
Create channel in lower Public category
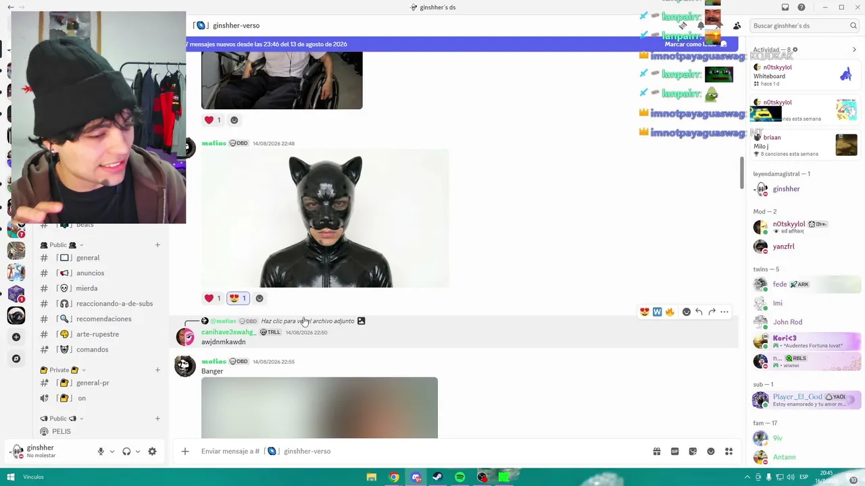tap(157, 418)
